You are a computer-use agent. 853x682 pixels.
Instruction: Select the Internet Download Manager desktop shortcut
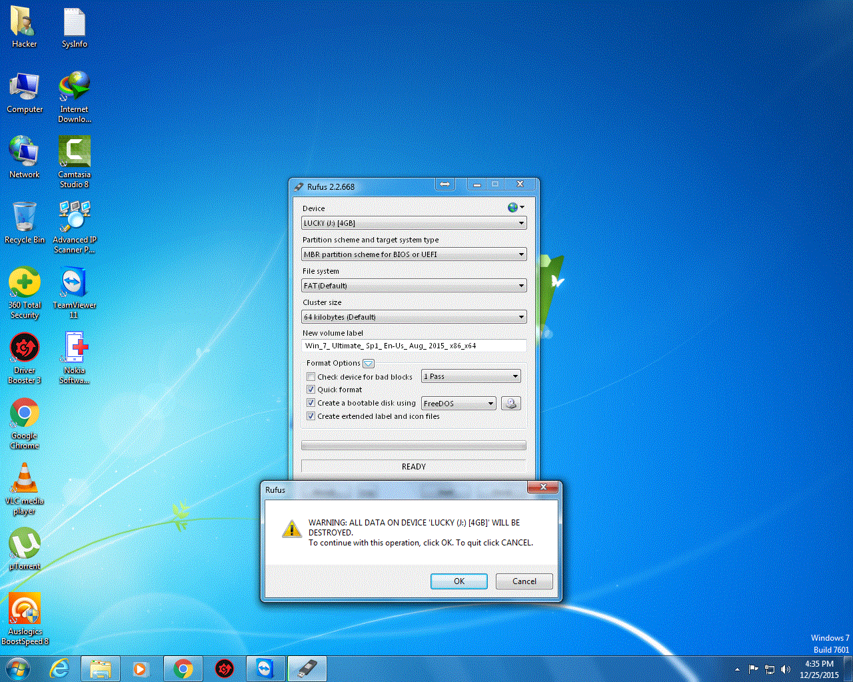coord(74,97)
